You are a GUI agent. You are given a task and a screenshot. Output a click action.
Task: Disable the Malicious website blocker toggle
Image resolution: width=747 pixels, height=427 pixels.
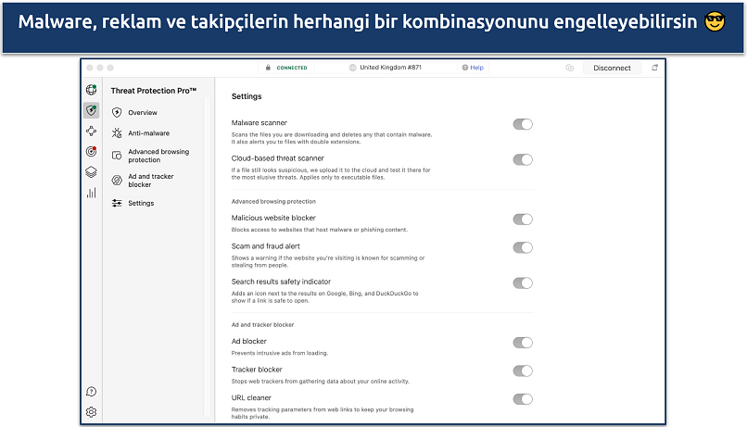click(523, 220)
